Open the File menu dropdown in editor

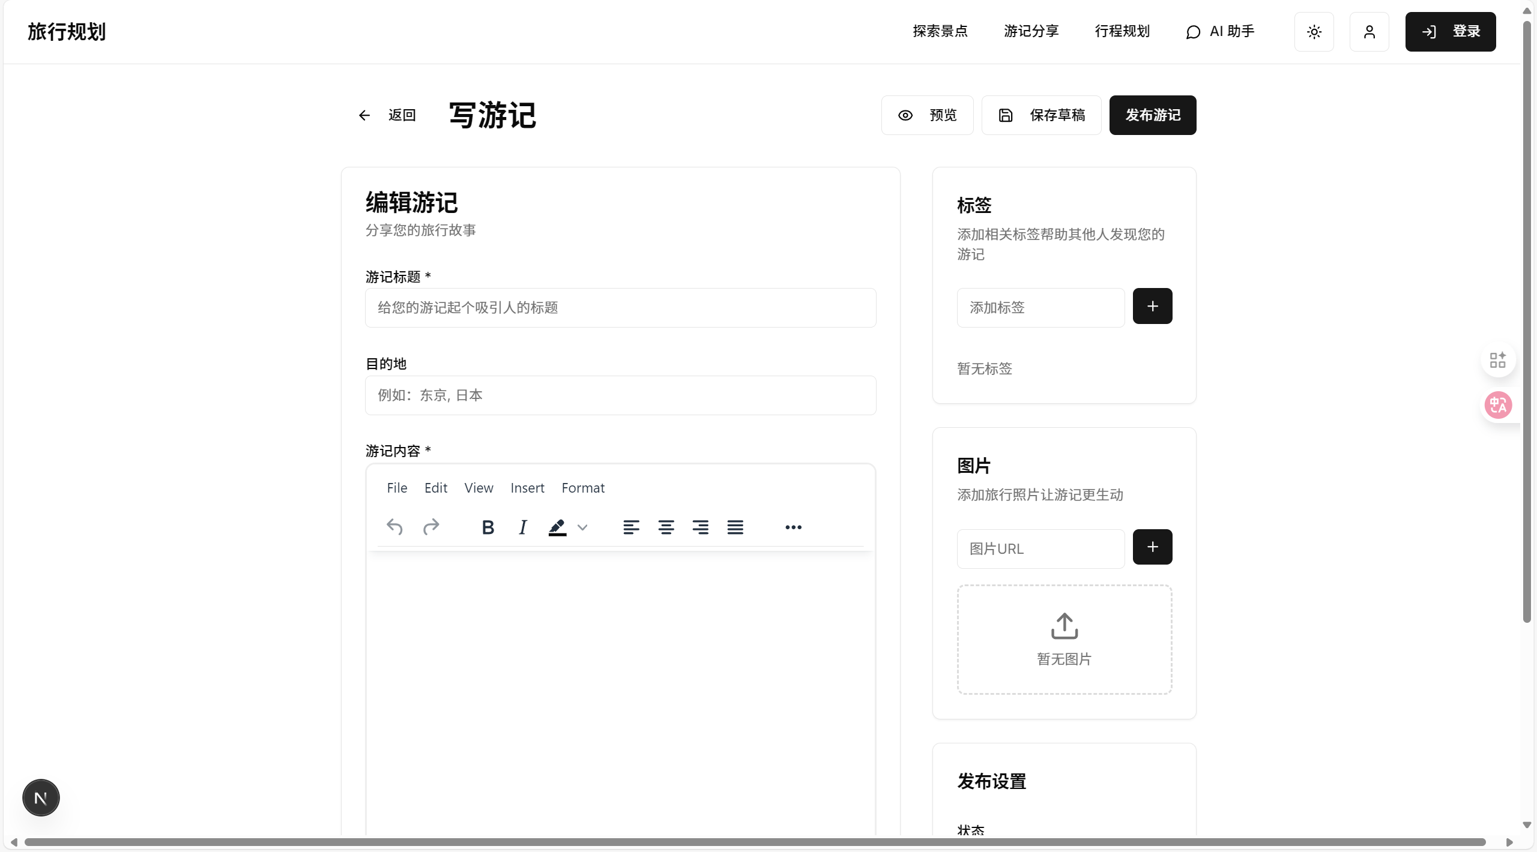coord(397,488)
